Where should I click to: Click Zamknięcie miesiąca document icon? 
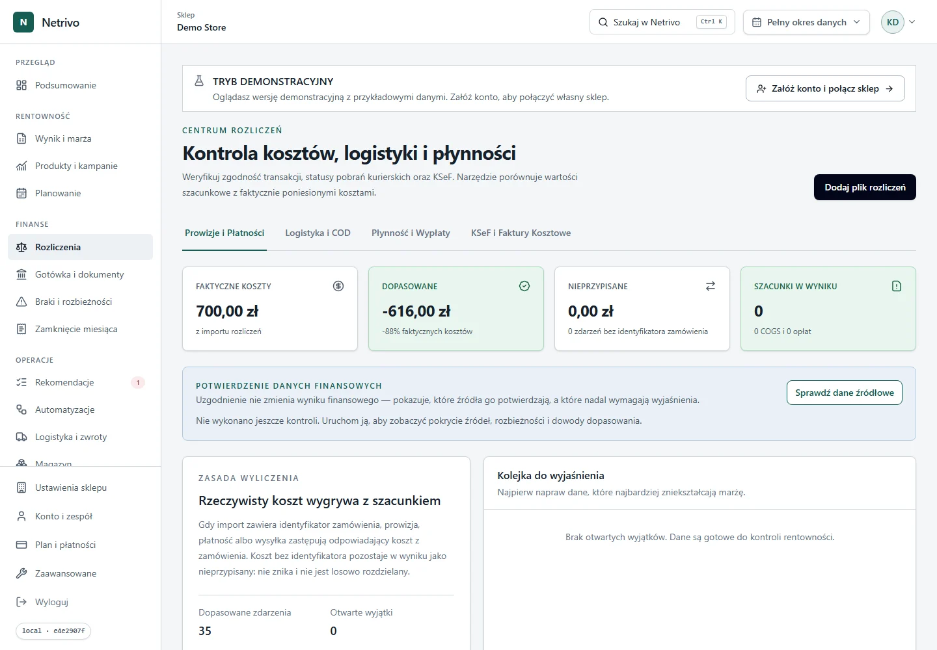(x=21, y=329)
